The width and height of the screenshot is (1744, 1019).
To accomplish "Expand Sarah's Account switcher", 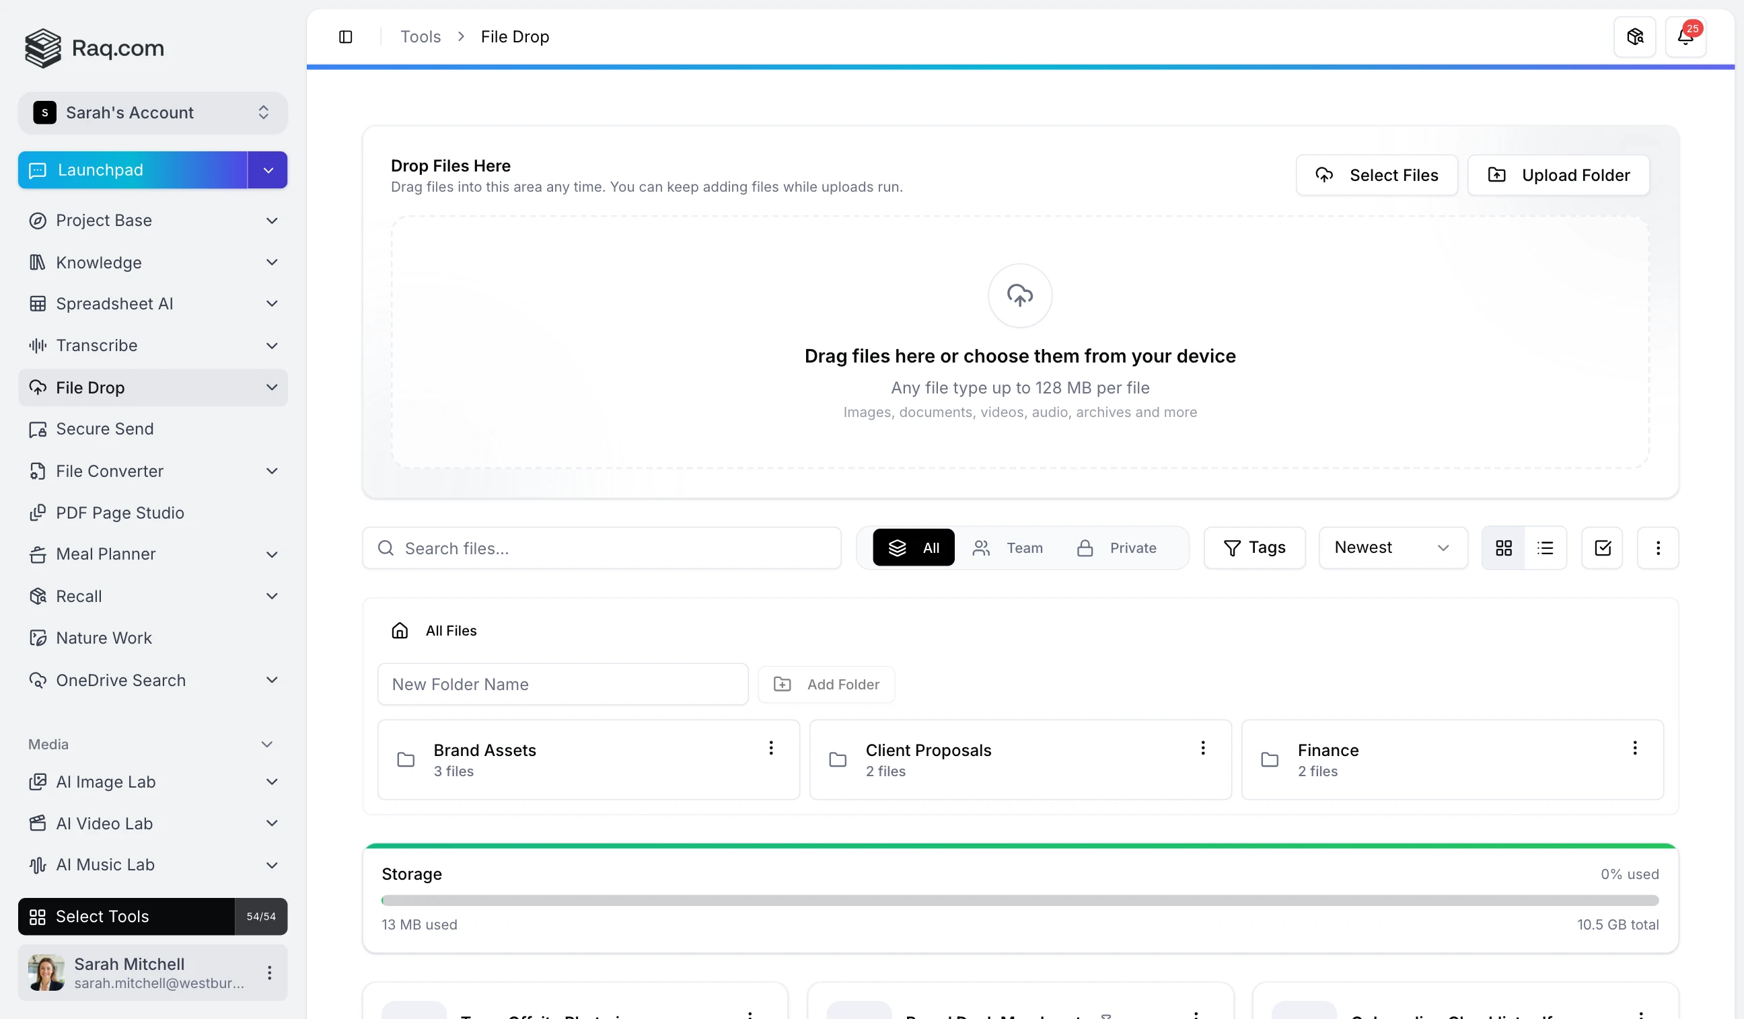I will pos(152,113).
